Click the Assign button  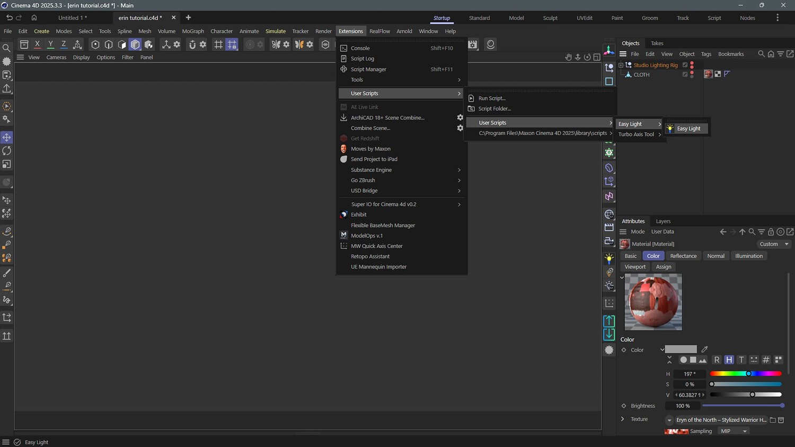664,267
